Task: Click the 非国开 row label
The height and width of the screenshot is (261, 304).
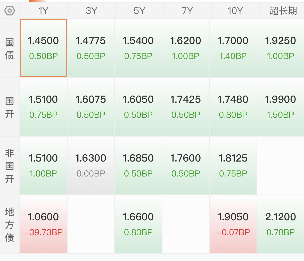Action: (10, 166)
